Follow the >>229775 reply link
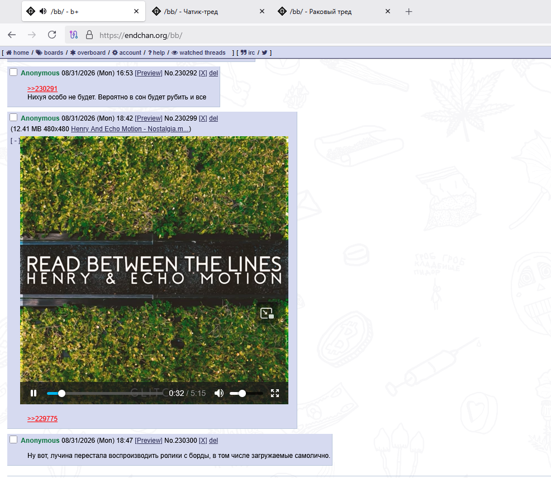This screenshot has width=551, height=478. click(x=42, y=419)
